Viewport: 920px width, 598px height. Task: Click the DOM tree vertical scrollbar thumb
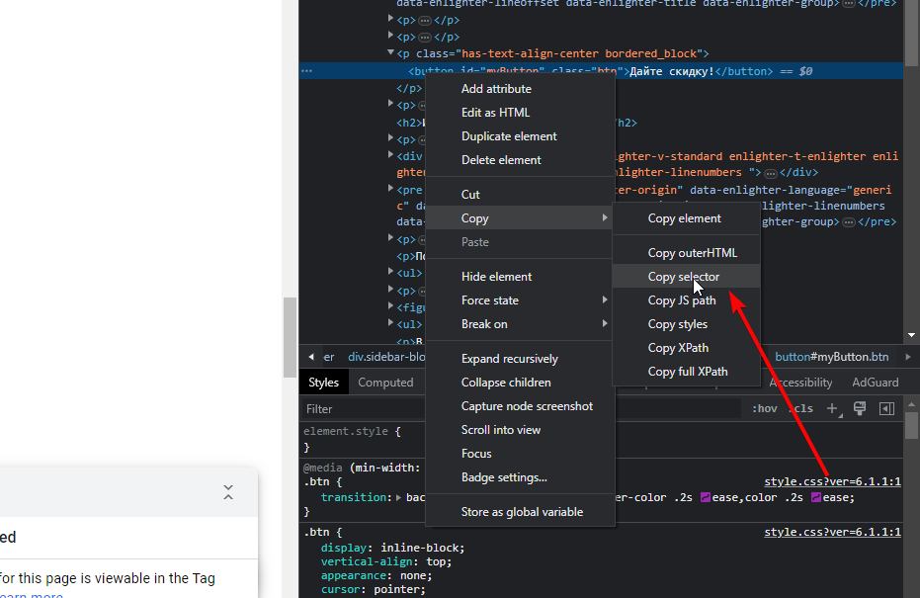pyautogui.click(x=911, y=34)
